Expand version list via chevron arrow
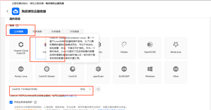Image resolution: width=211 pixels, height=110 pixels. pos(90,89)
